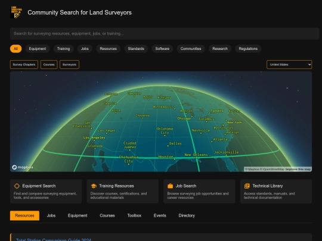Screen dimensions: 322x241
Task: Click the Technical Library books icon
Action: coord(247,186)
